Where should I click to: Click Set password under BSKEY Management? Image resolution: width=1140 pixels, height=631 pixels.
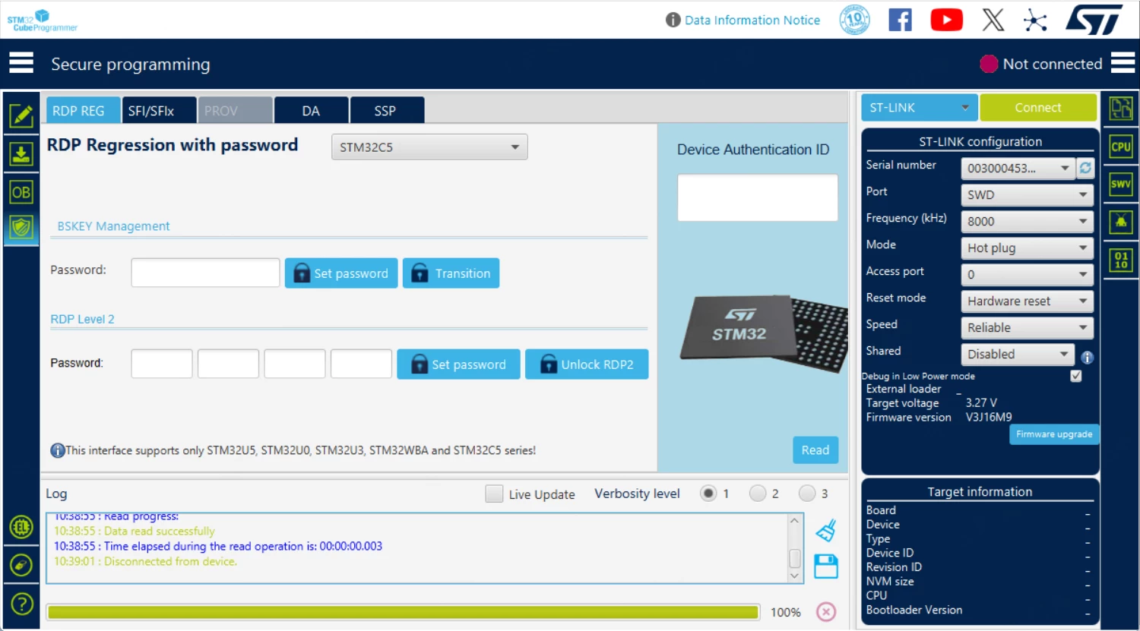pyautogui.click(x=341, y=273)
